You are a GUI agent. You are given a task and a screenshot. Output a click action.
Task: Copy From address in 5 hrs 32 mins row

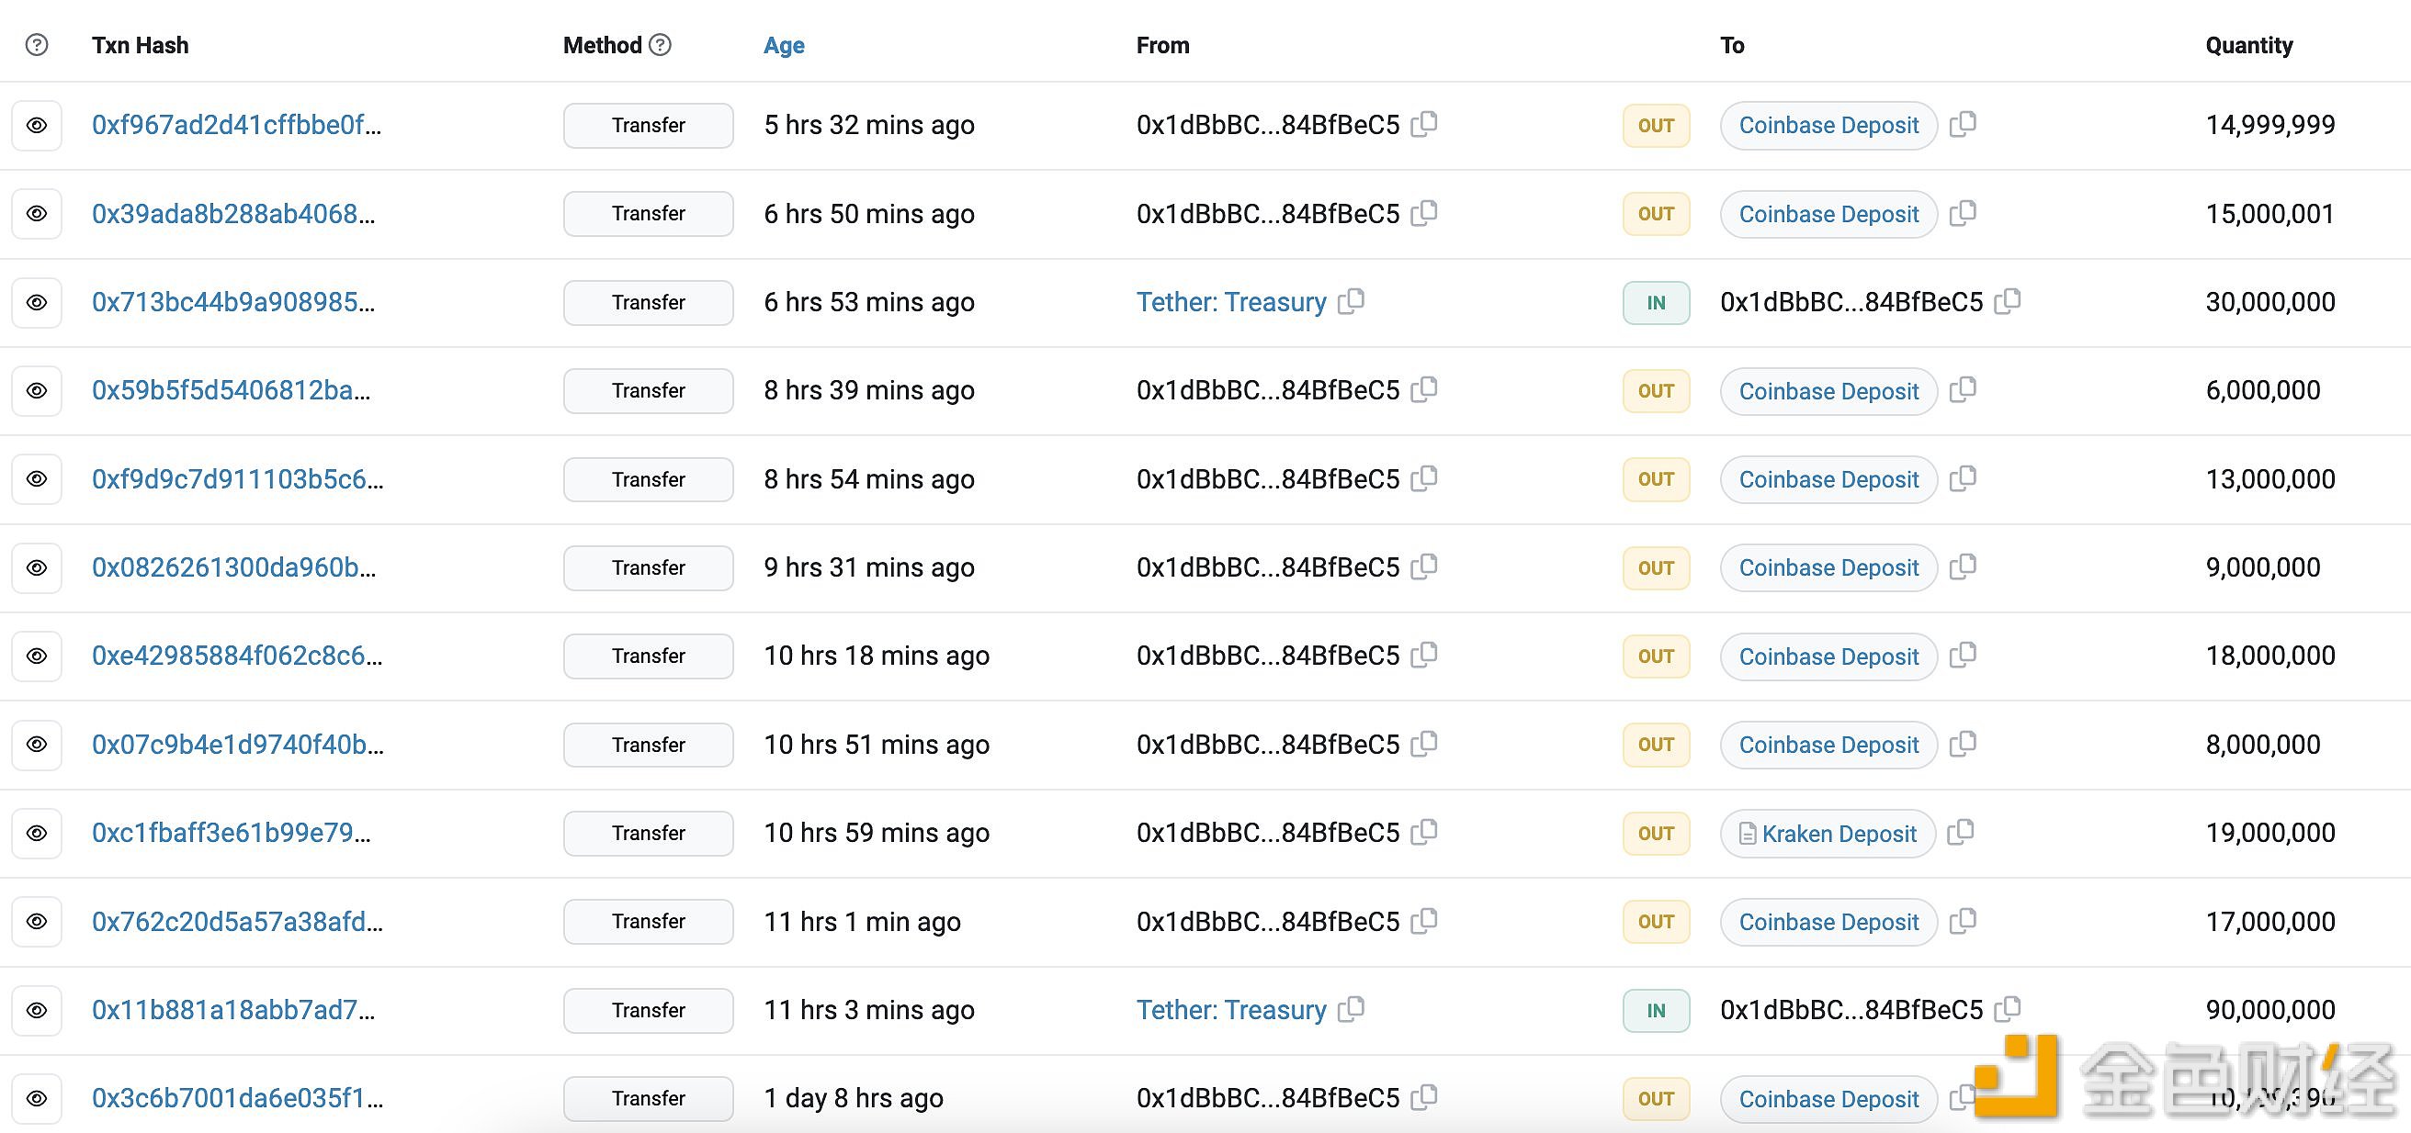pyautogui.click(x=1424, y=124)
